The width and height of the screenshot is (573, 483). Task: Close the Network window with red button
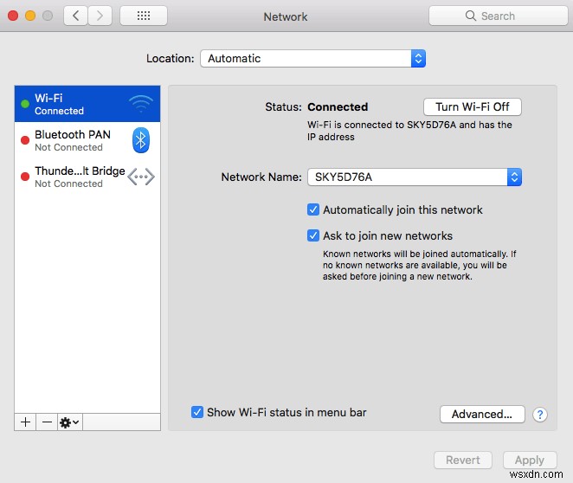13,16
